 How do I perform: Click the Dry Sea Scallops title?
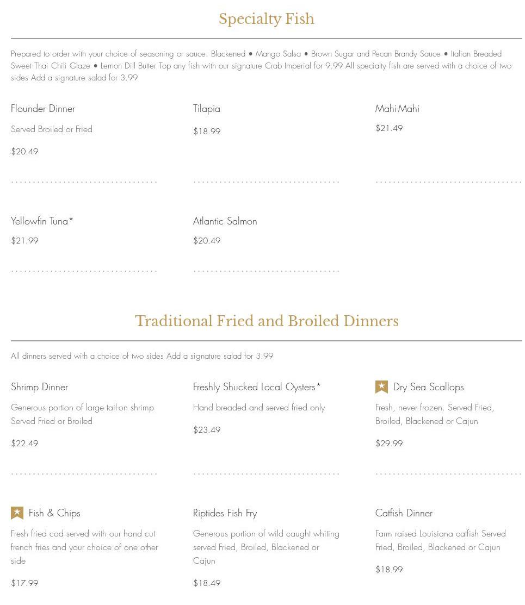(429, 387)
